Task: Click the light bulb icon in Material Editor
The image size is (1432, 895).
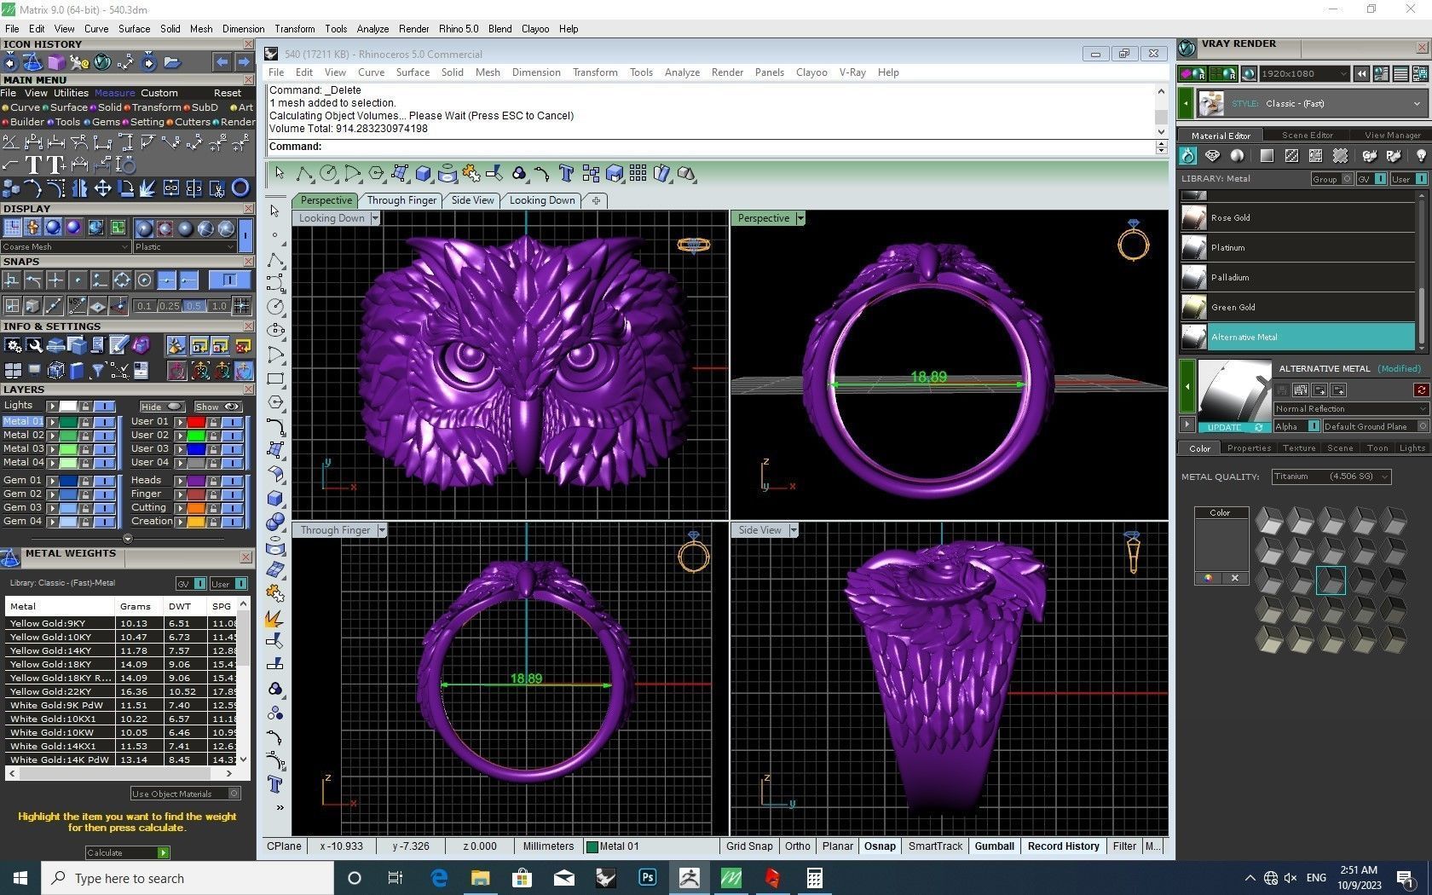Action: click(1421, 155)
